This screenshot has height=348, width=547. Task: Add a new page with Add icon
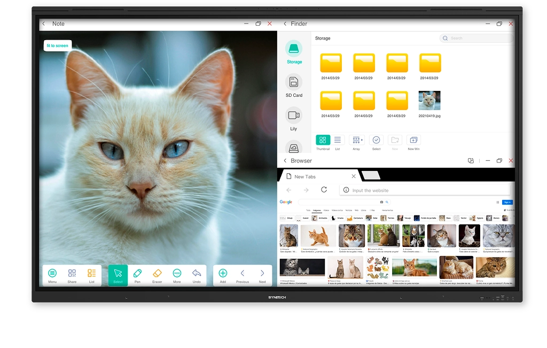tap(223, 275)
